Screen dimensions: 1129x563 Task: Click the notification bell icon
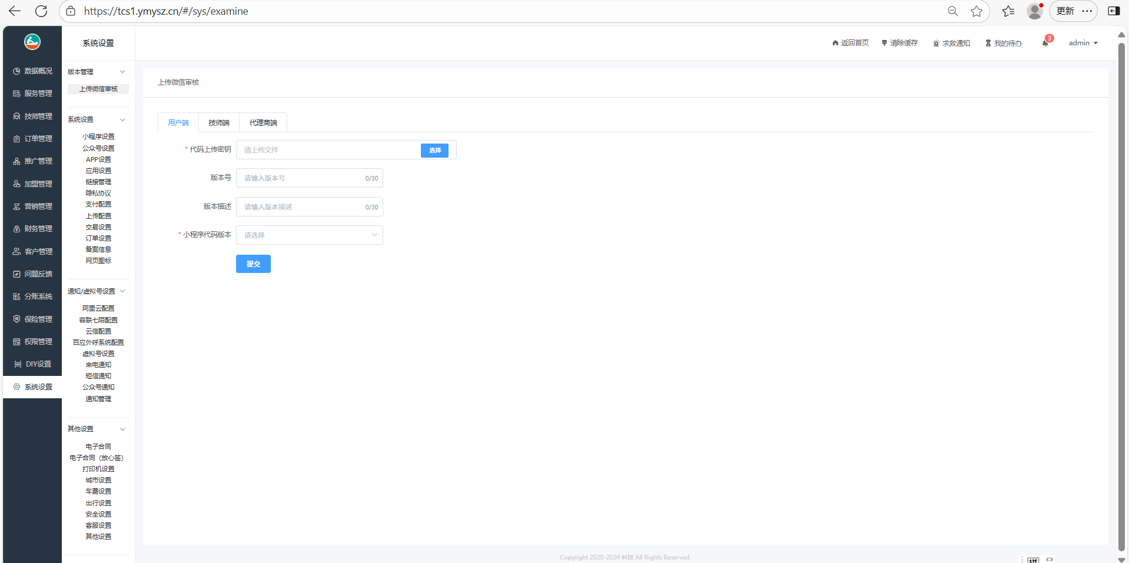1045,43
